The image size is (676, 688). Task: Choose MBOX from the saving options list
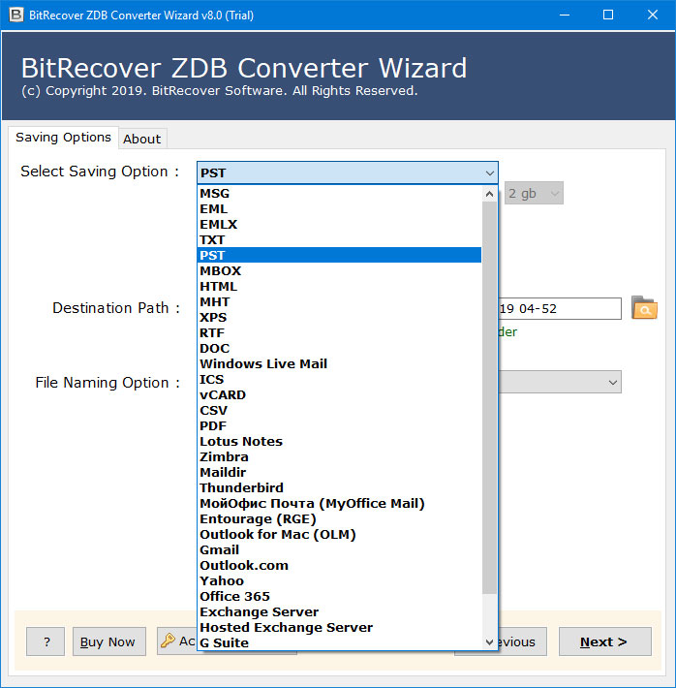pyautogui.click(x=340, y=270)
